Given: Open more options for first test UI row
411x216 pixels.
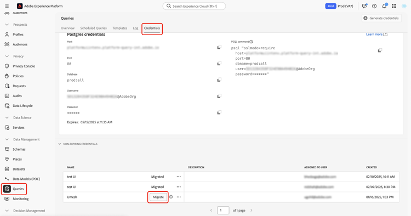Looking at the screenshot, I should click(x=179, y=177).
